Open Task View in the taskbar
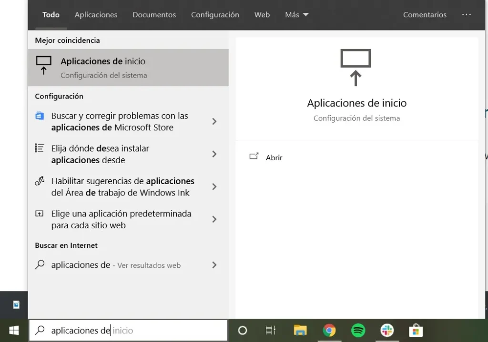Viewport: 488px width, 342px height. 271,330
